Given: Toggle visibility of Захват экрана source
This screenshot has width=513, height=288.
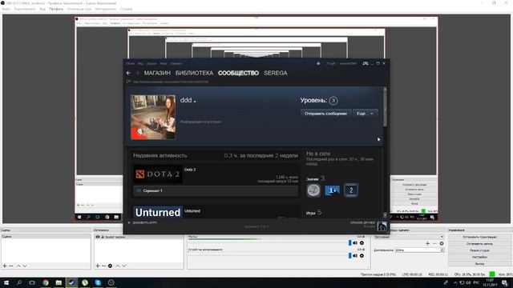Looking at the screenshot, I should click(x=98, y=237).
